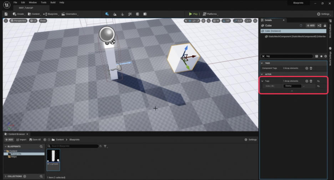Edit the Enemy tag value field
The width and height of the screenshot is (334, 180).
coord(292,86)
